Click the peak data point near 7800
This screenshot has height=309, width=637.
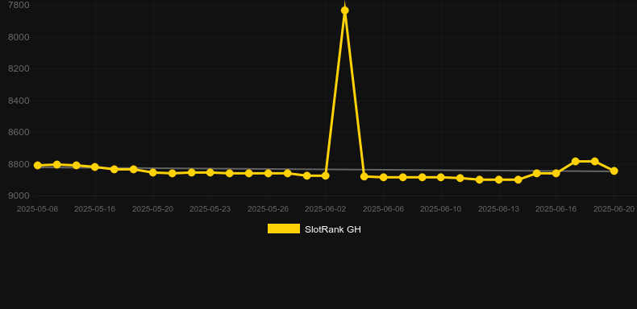click(345, 10)
